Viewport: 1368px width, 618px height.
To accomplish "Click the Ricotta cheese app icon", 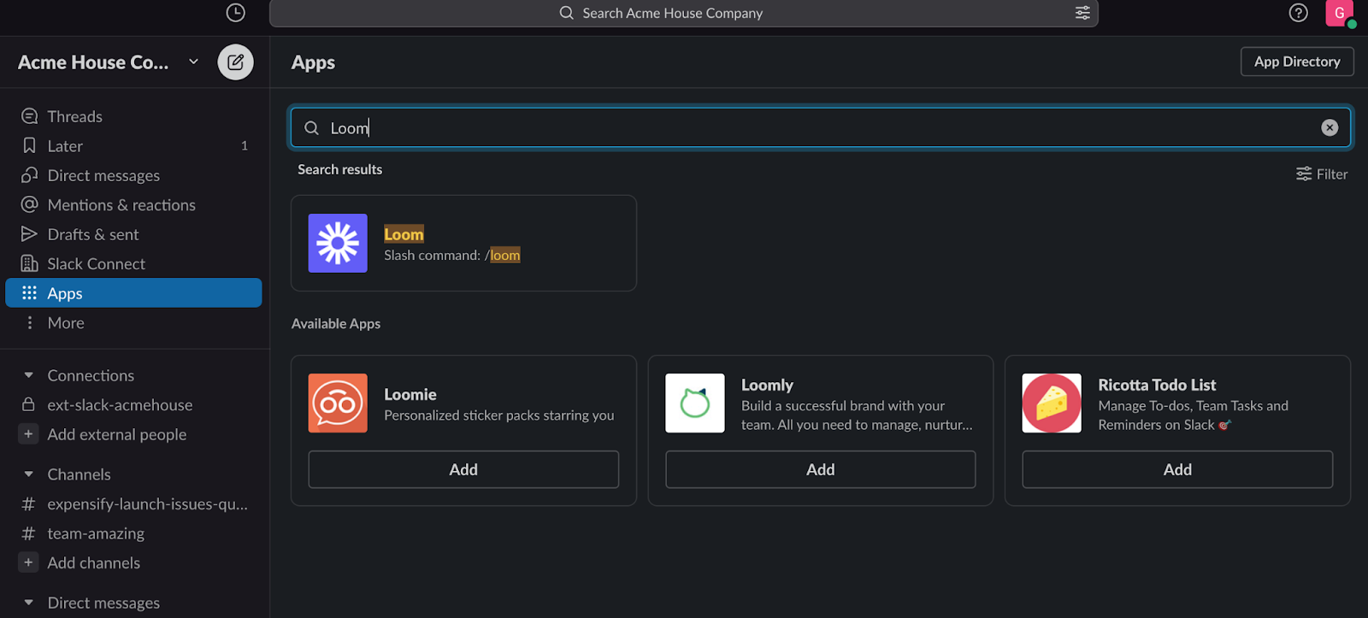I will pos(1052,403).
